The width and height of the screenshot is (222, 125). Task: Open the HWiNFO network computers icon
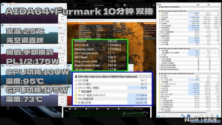tap(183, 116)
